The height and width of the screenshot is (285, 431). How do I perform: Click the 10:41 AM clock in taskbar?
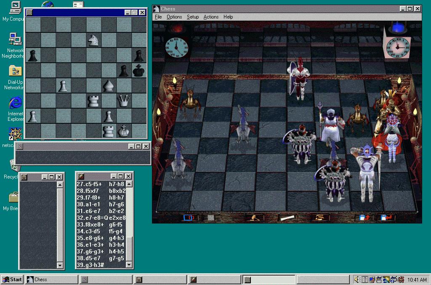point(417,280)
